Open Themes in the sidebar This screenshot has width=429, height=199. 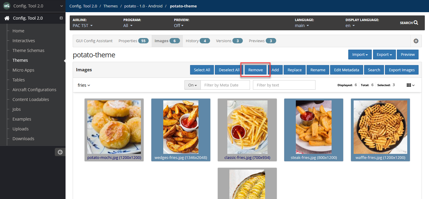point(20,60)
